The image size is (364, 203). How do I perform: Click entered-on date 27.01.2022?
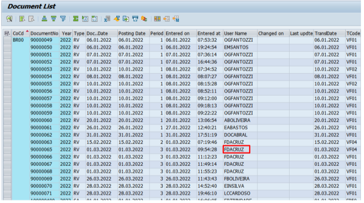coord(178,128)
